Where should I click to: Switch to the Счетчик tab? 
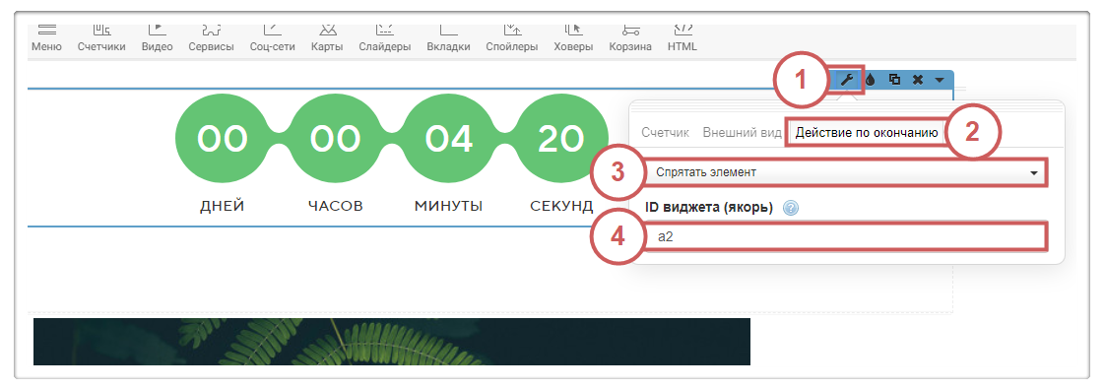[x=665, y=133]
